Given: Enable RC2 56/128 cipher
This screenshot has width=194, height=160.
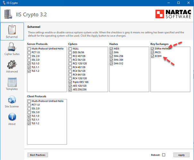Looking at the screenshot, I should [x=70, y=60].
